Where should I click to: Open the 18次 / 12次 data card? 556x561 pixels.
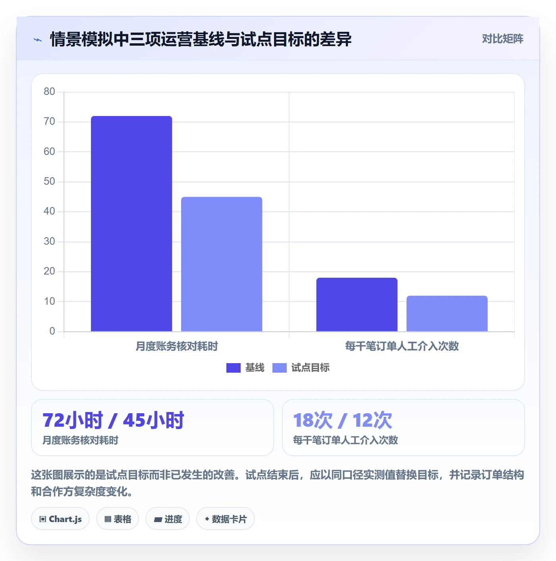coord(403,428)
